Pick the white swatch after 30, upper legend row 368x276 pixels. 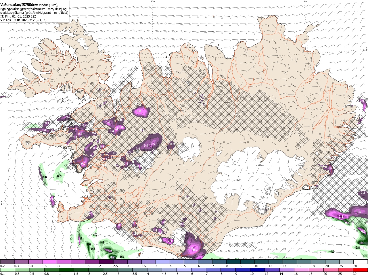361,262
